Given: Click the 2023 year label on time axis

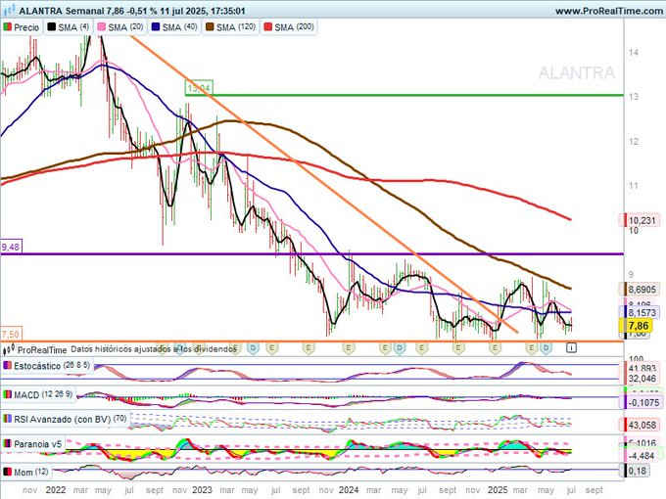Looking at the screenshot, I should (202, 490).
